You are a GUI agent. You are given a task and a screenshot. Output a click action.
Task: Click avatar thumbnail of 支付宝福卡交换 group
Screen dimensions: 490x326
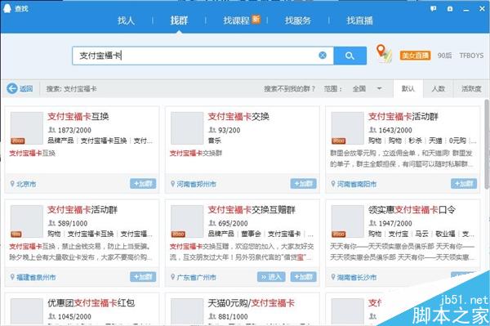click(187, 128)
